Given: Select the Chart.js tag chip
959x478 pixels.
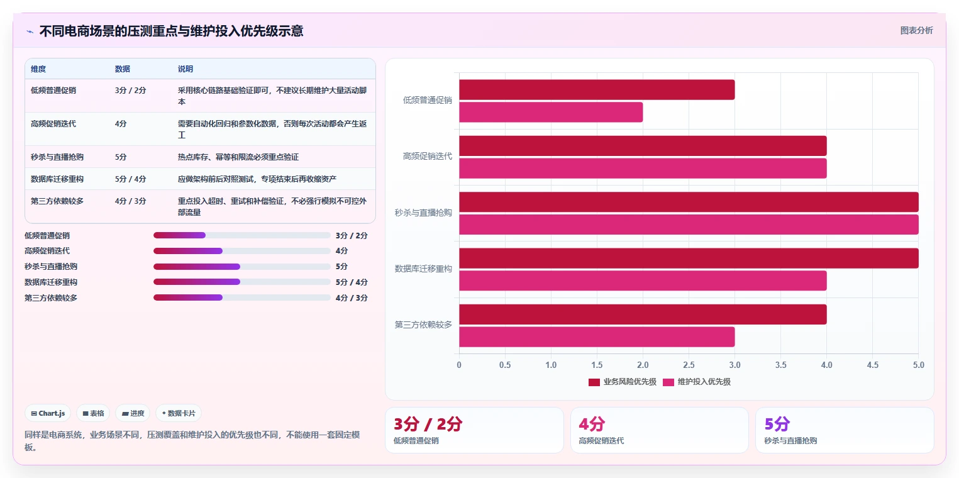Looking at the screenshot, I should pos(48,413).
